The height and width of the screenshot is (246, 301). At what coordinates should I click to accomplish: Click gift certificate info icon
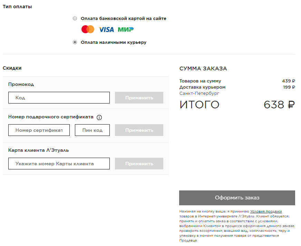[x=99, y=117]
